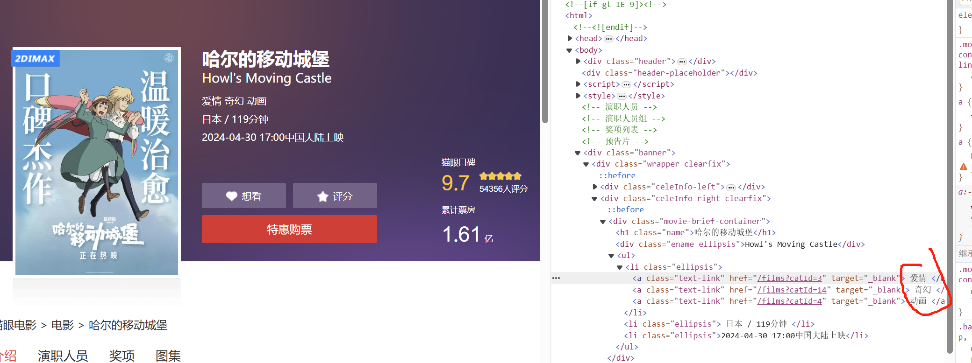The height and width of the screenshot is (363, 972).
Task: Click the ellipsis badge inside script tag
Action: click(626, 84)
